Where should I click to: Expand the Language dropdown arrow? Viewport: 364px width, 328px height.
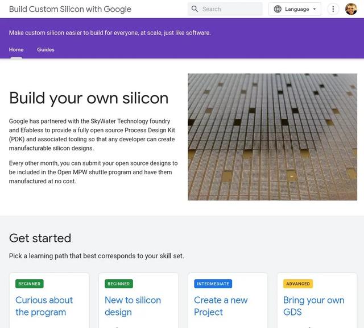pyautogui.click(x=315, y=9)
